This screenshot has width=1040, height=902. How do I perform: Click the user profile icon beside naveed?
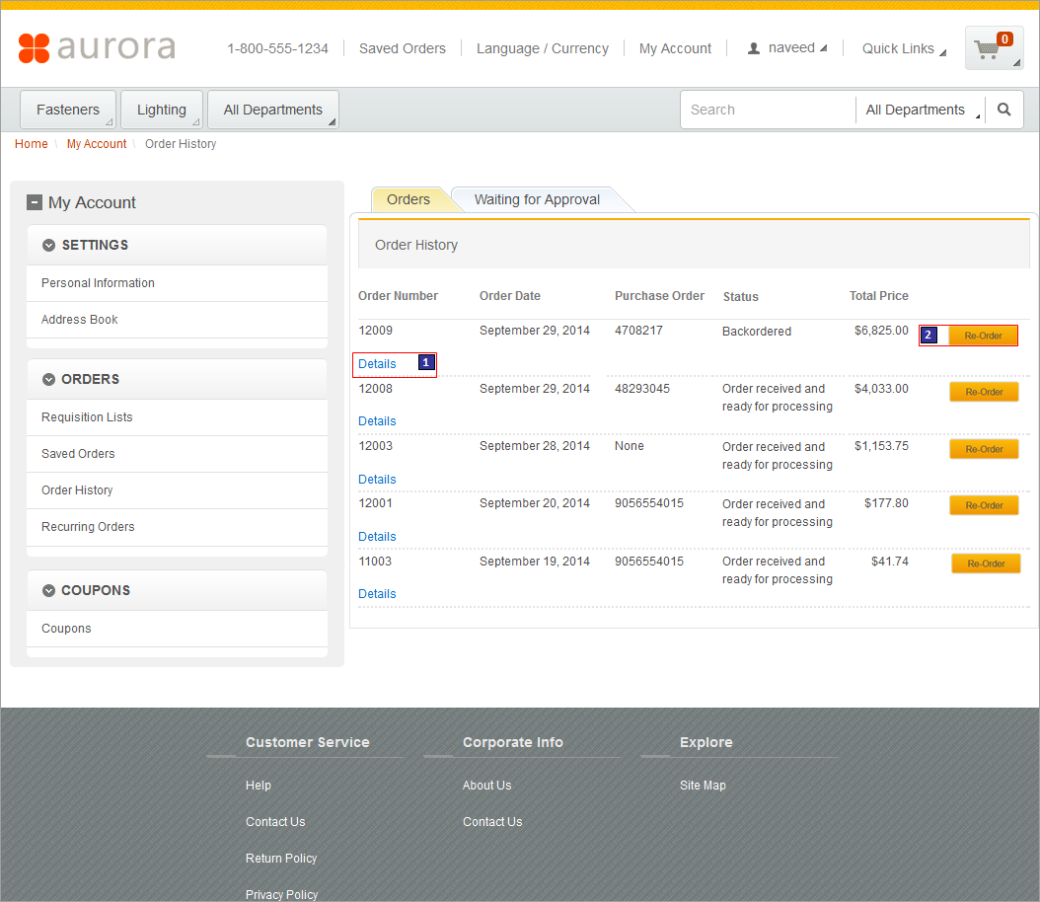[754, 48]
